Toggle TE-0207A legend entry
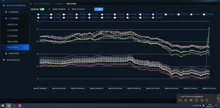The image size is (220, 108). [93, 18]
